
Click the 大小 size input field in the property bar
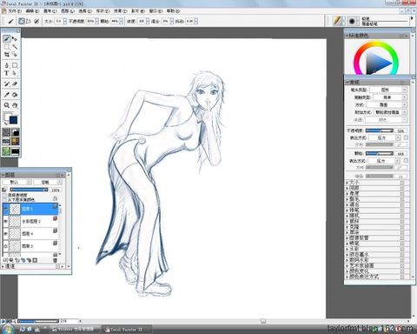pos(59,21)
